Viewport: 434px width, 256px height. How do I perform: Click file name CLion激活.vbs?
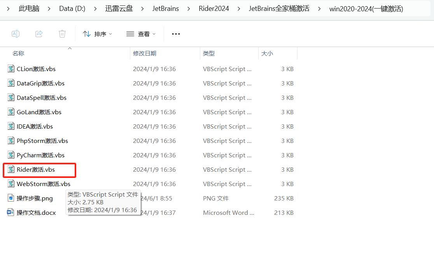pos(36,69)
